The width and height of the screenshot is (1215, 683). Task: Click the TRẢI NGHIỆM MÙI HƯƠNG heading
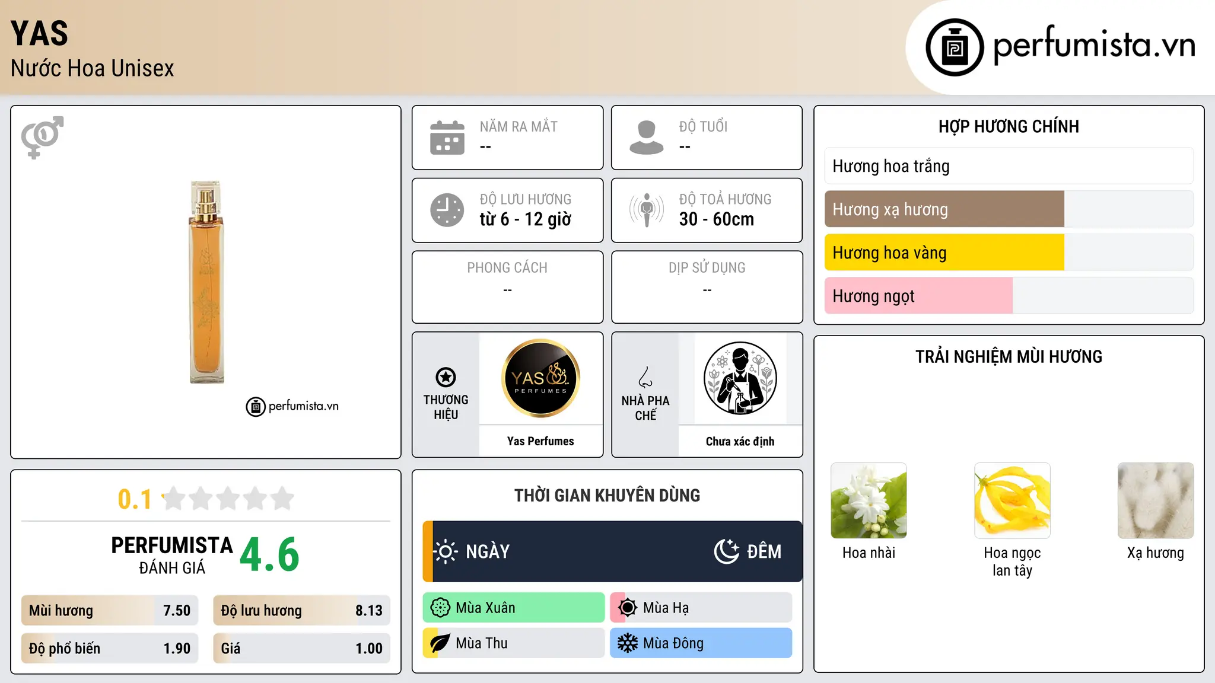tap(1009, 356)
